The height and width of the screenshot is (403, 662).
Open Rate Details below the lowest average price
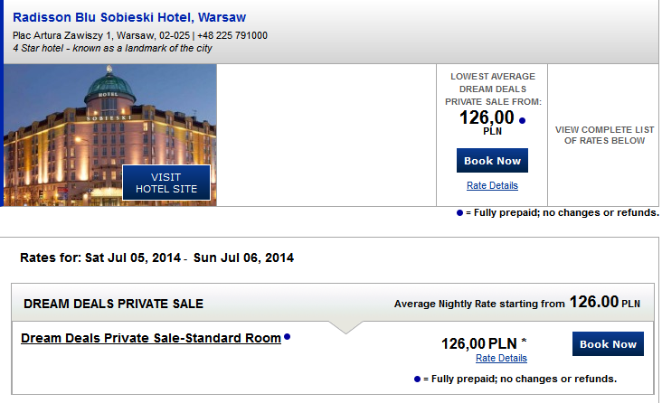pyautogui.click(x=492, y=185)
